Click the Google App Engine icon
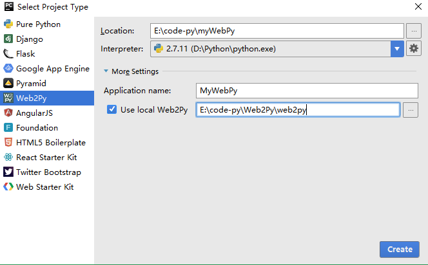 point(8,68)
